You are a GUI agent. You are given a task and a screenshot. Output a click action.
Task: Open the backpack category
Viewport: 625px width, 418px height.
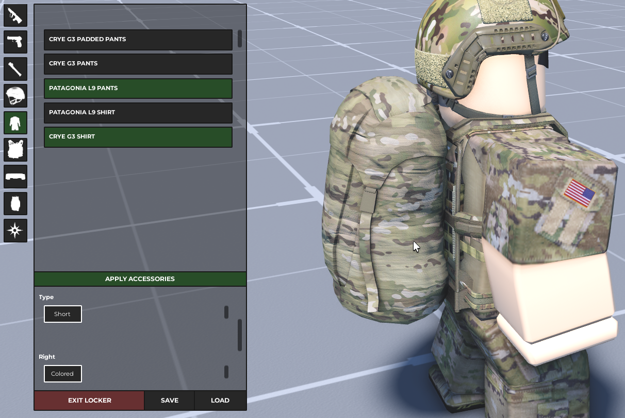15,203
